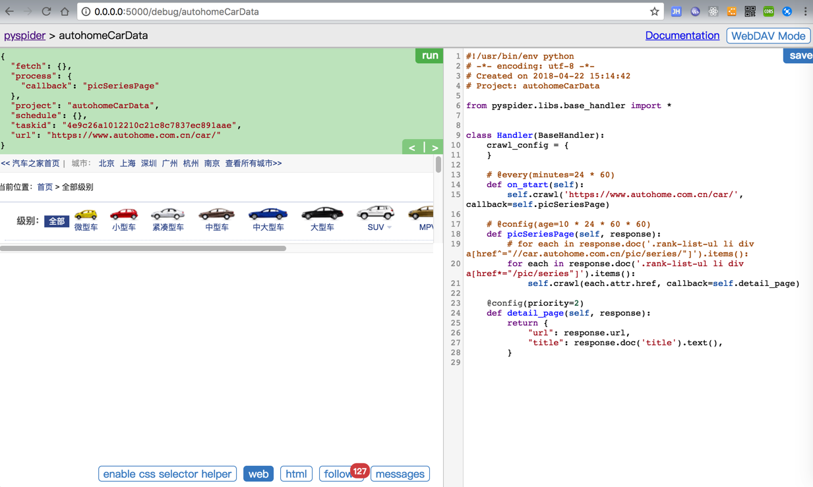
Task: Click the "@config(priority=2)" decorator line
Action: point(535,303)
